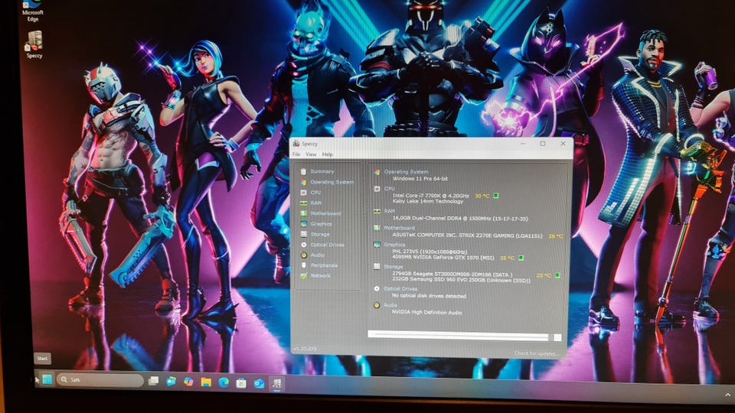Click Windows logo icon beside Operating System heading
735x413 pixels.
pos(377,172)
